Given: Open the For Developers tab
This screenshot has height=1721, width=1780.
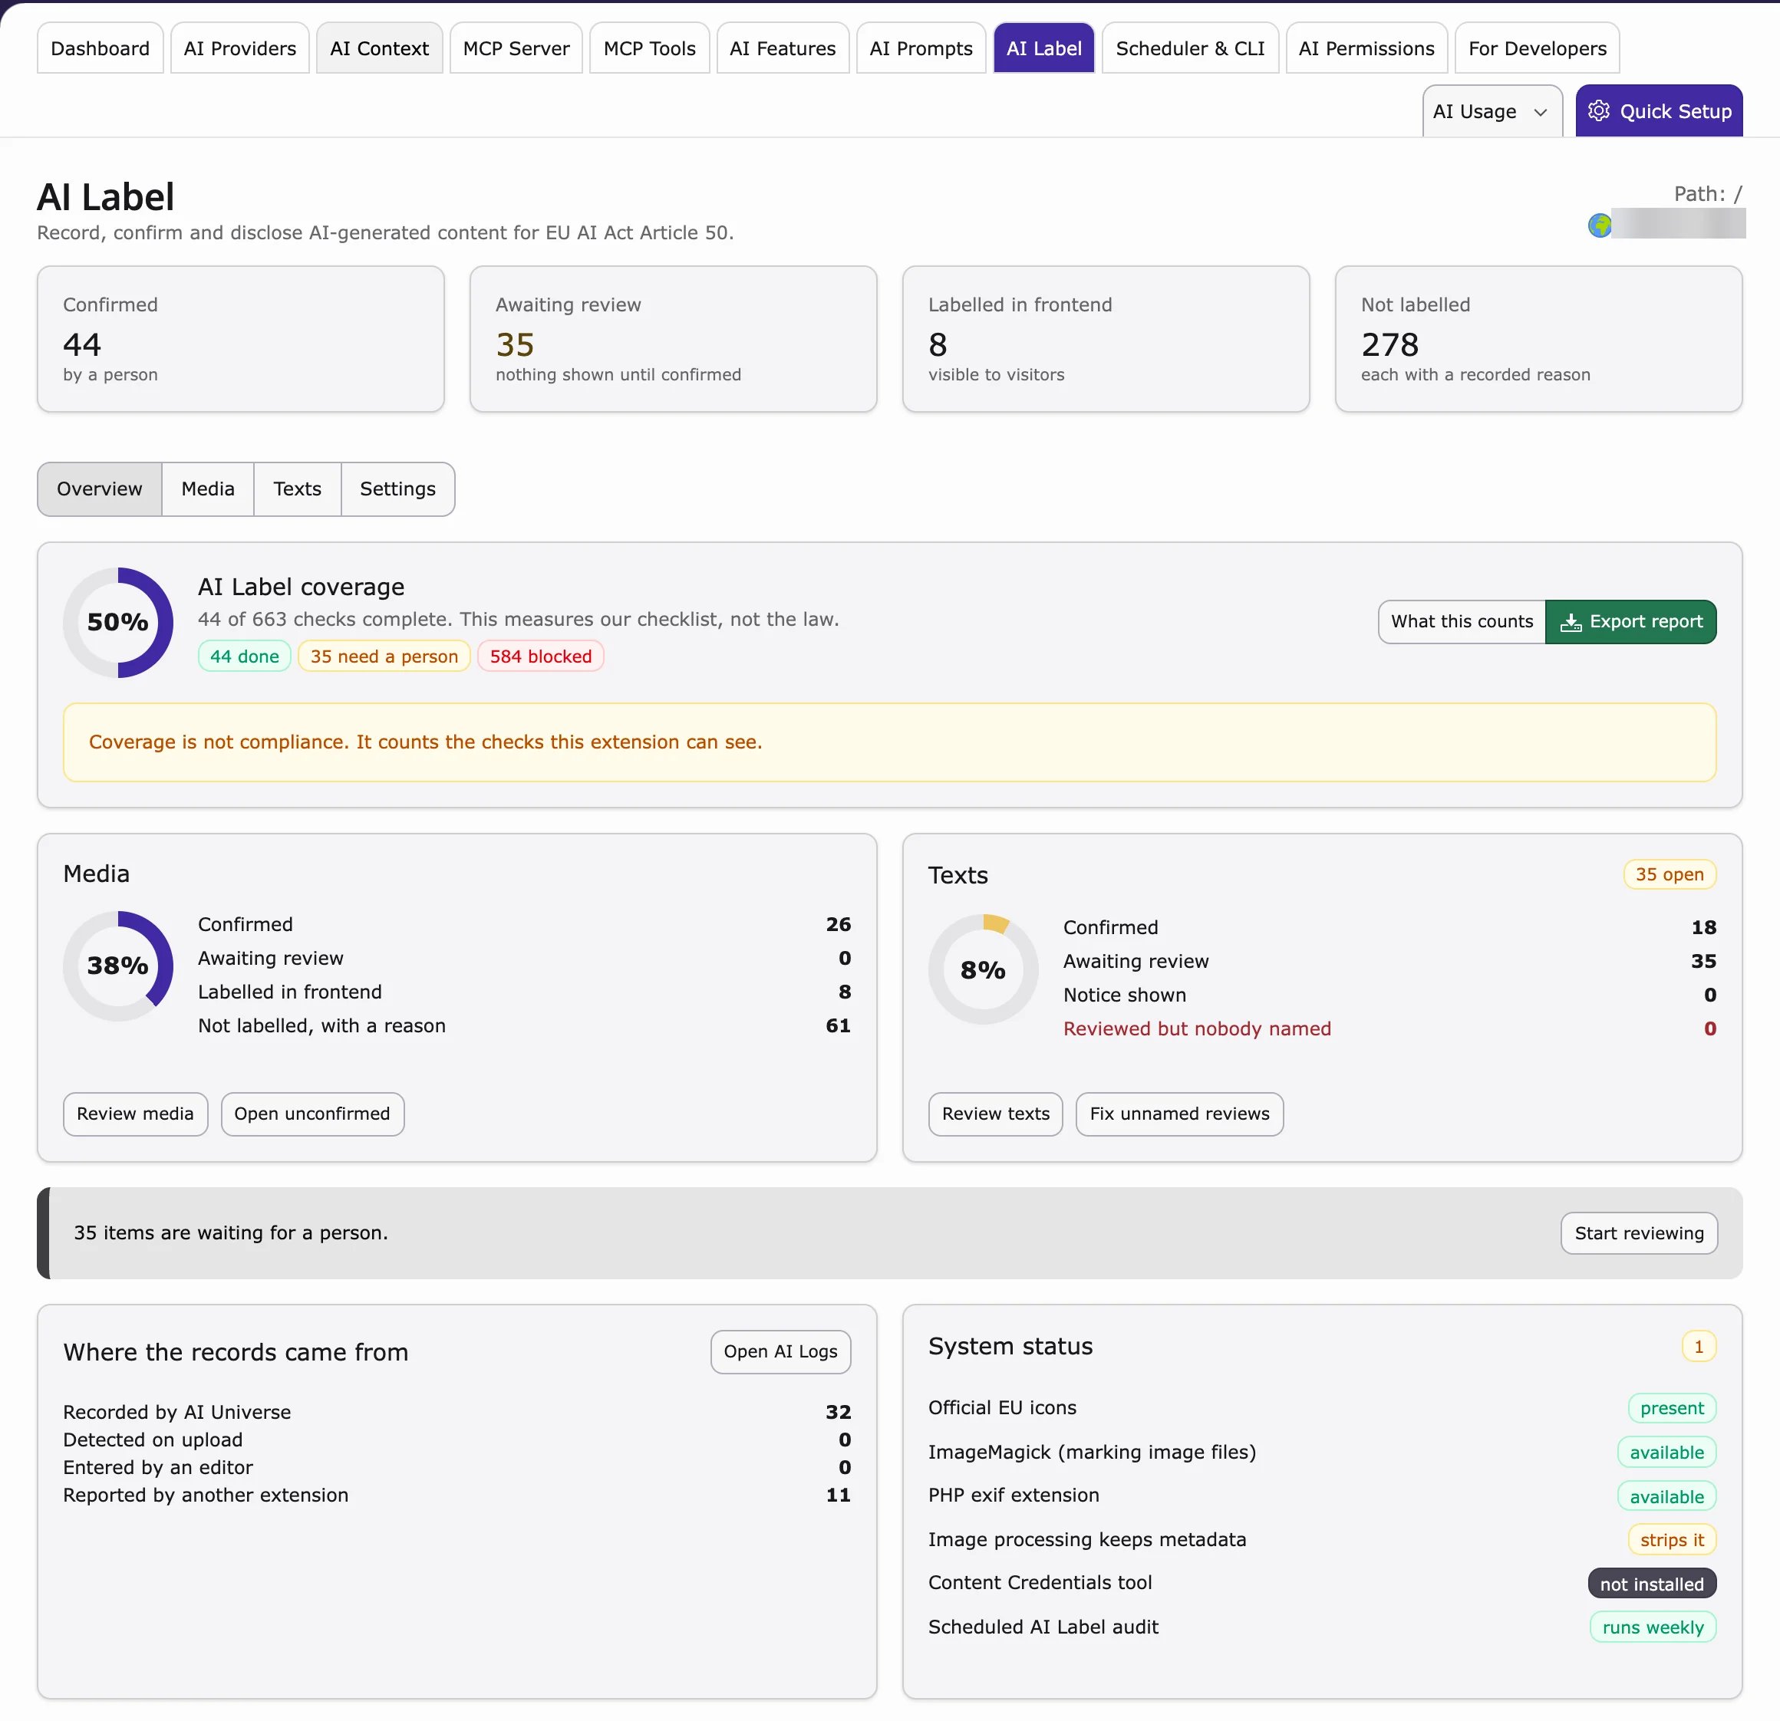Looking at the screenshot, I should 1537,48.
